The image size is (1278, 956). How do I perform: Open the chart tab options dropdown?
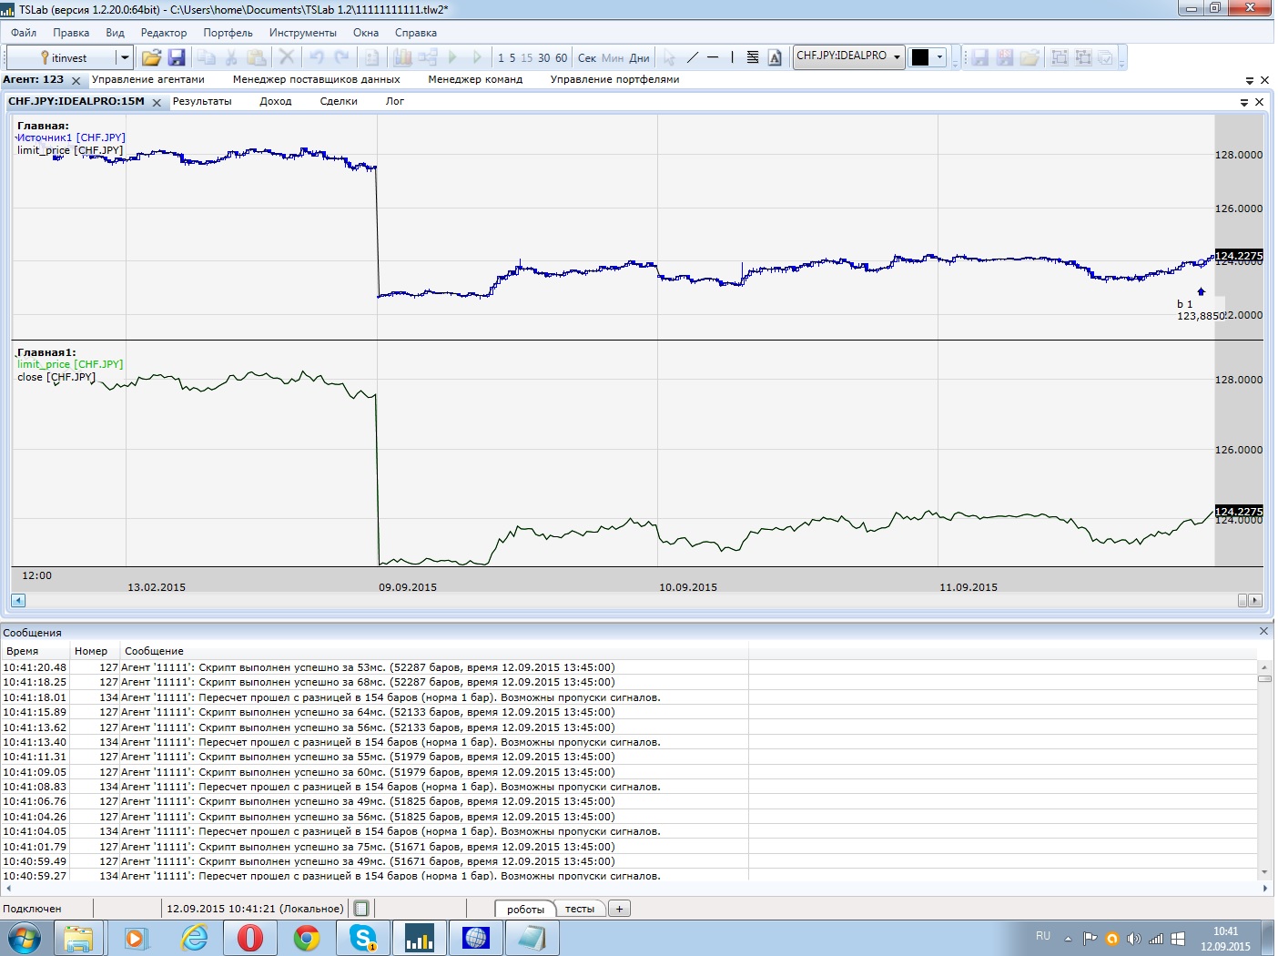click(1244, 102)
